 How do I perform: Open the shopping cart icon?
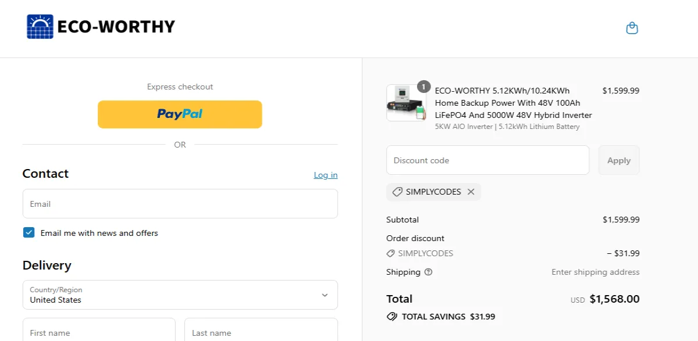[x=632, y=27]
